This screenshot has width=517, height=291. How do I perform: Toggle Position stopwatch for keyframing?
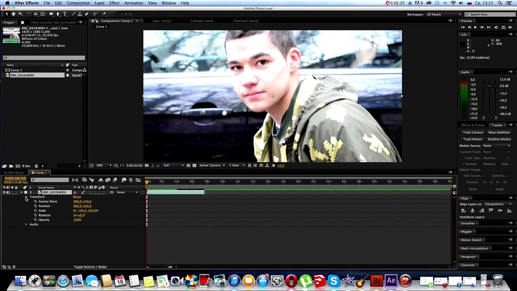tap(36, 206)
